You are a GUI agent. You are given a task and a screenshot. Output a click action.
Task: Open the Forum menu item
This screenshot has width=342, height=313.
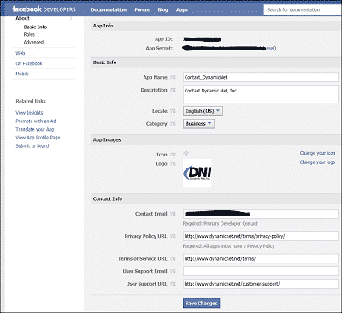(x=142, y=9)
